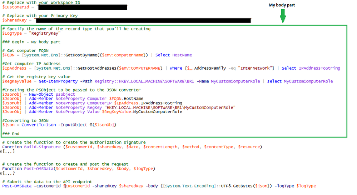Click the "#Converting to JSON" comment

[25, 121]
